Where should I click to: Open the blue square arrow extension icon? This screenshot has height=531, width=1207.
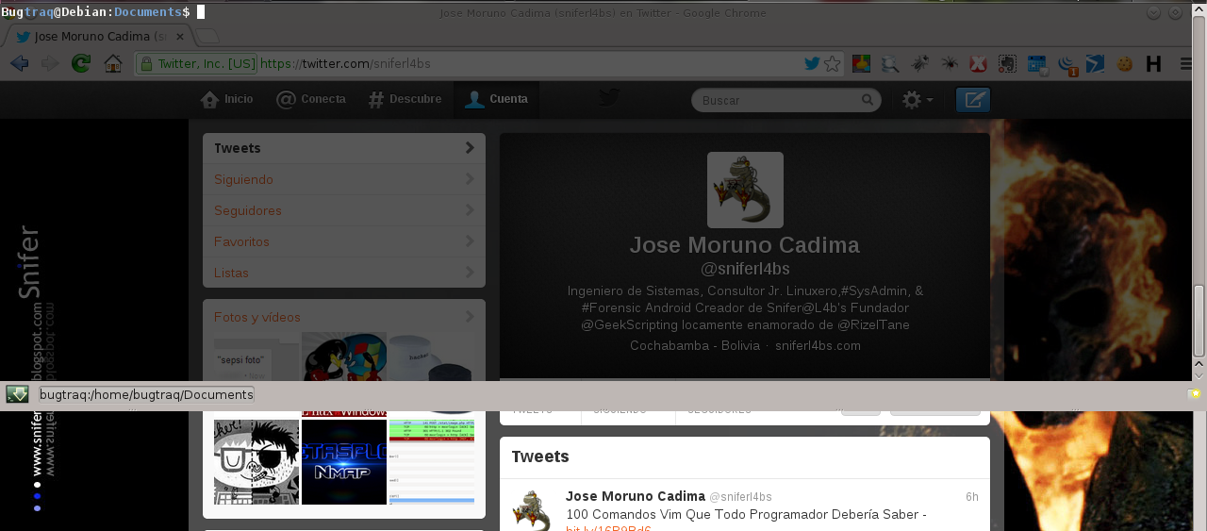coord(1095,64)
